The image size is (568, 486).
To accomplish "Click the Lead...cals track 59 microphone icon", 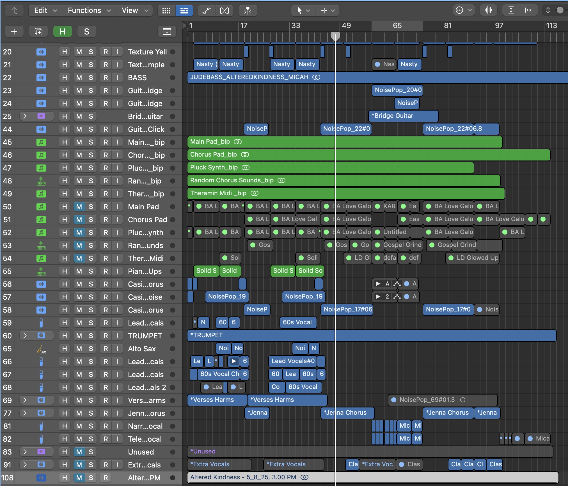I will pyautogui.click(x=41, y=323).
